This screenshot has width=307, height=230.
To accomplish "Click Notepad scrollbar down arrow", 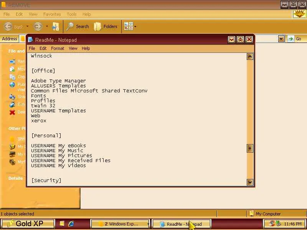I will click(250, 182).
